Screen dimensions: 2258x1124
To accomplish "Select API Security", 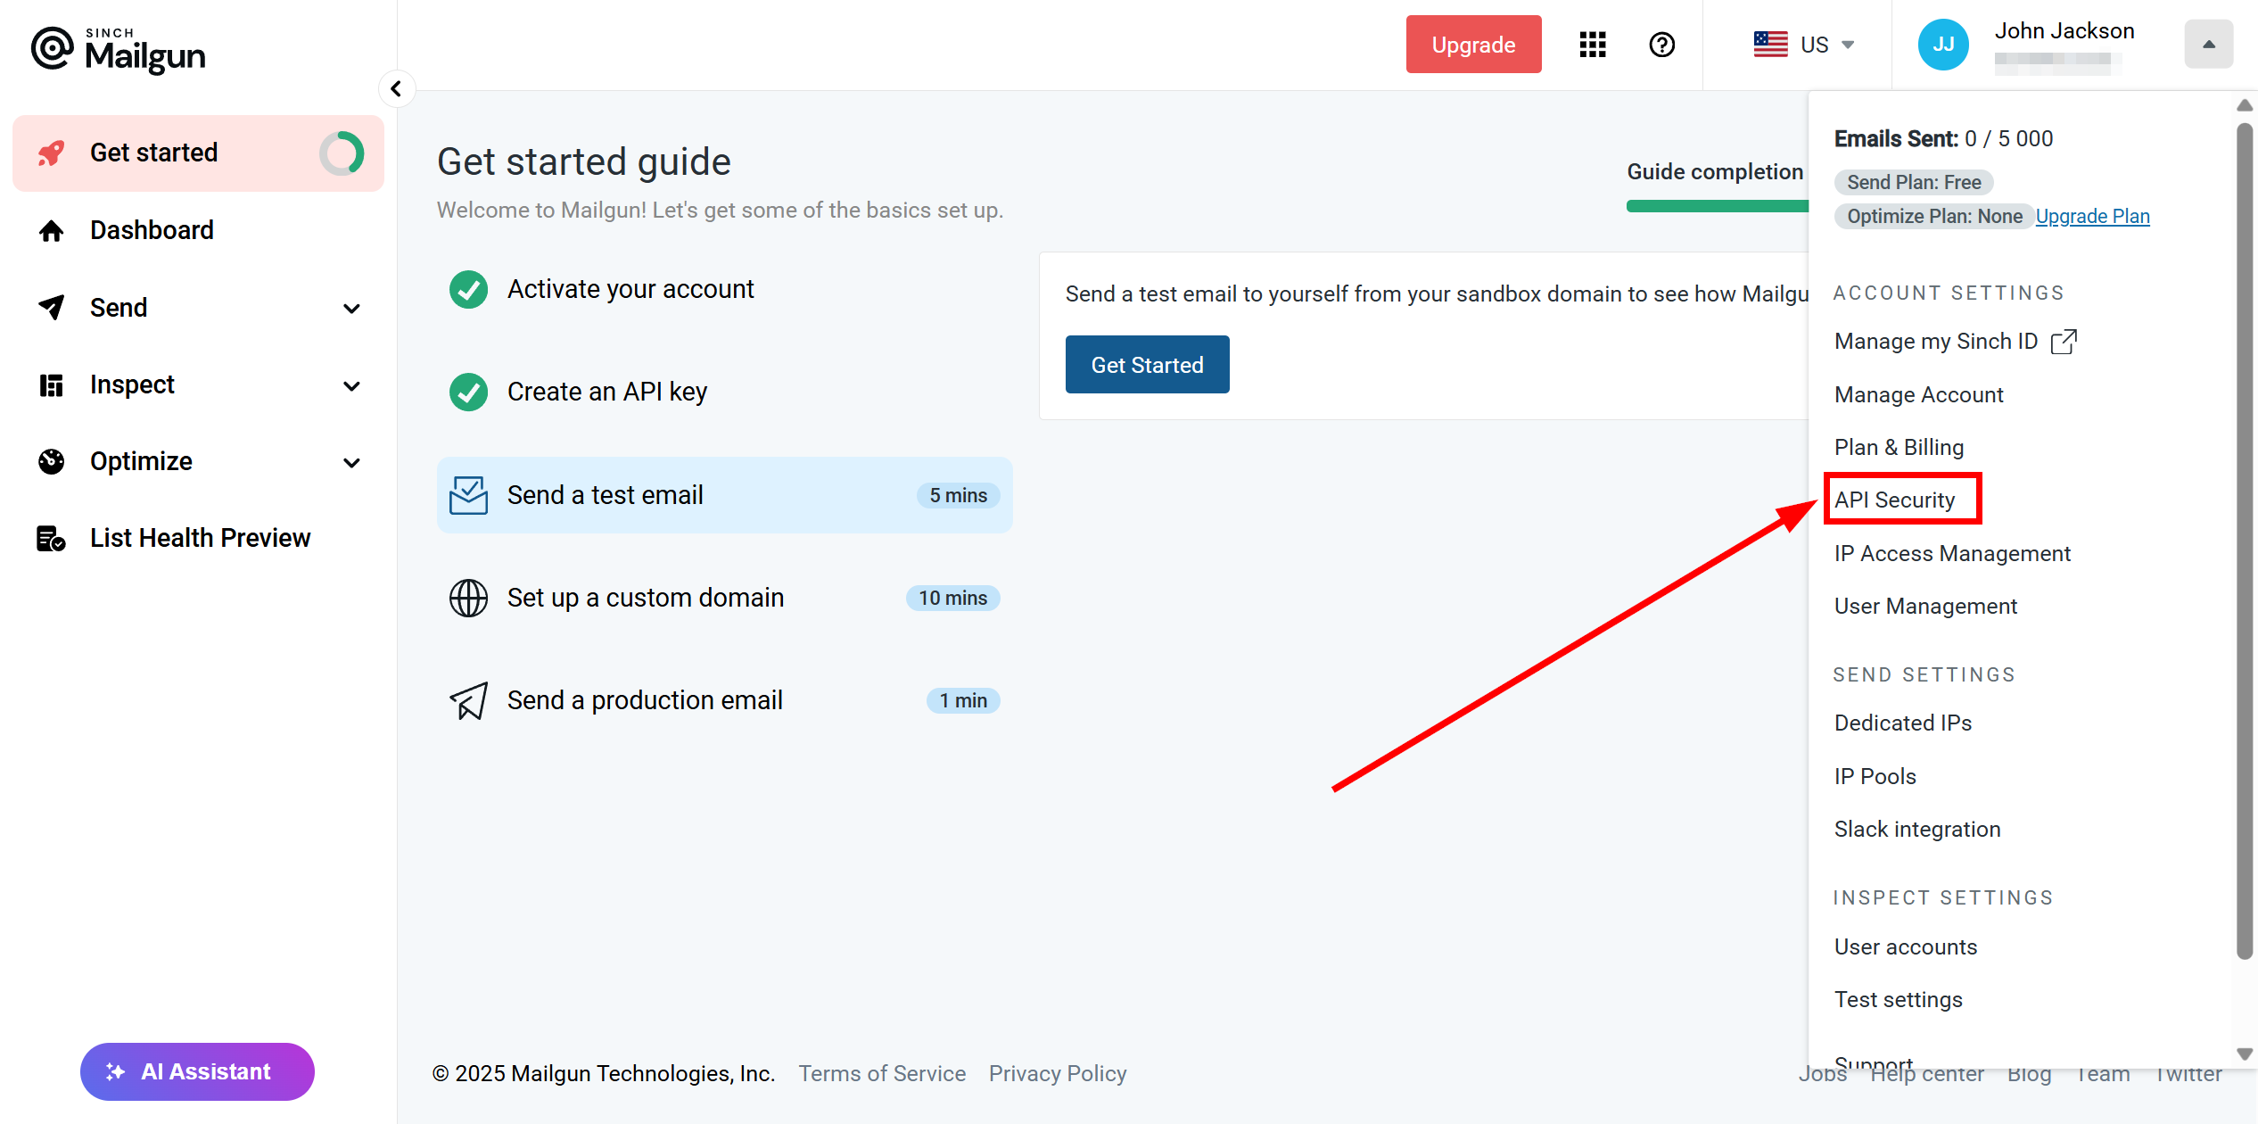I will (x=1894, y=500).
